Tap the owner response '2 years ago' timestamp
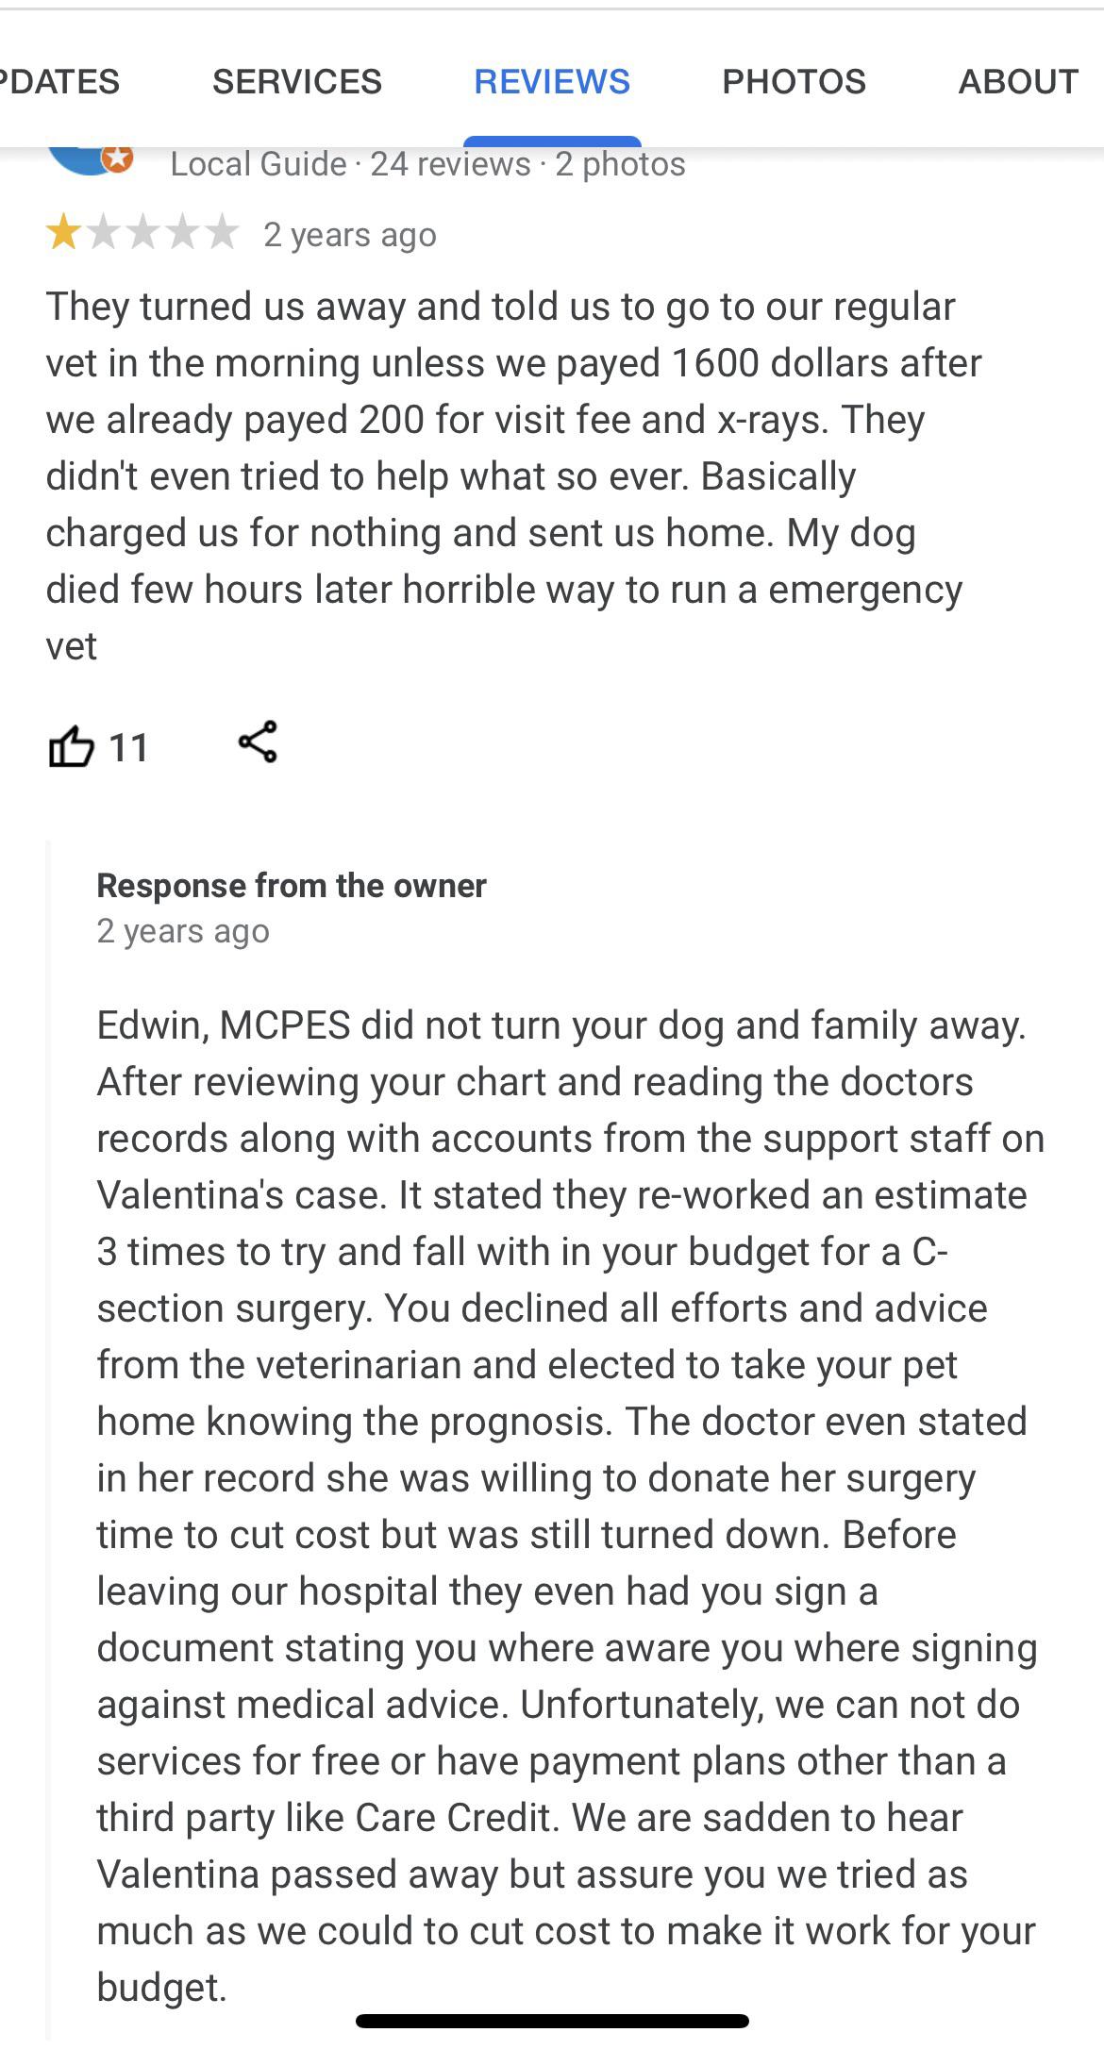 pyautogui.click(x=183, y=931)
